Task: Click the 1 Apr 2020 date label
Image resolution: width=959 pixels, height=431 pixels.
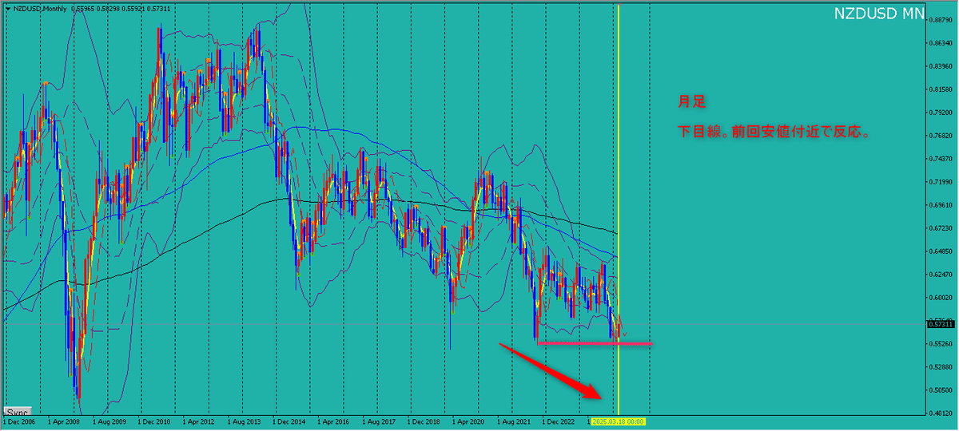Action: click(x=469, y=421)
